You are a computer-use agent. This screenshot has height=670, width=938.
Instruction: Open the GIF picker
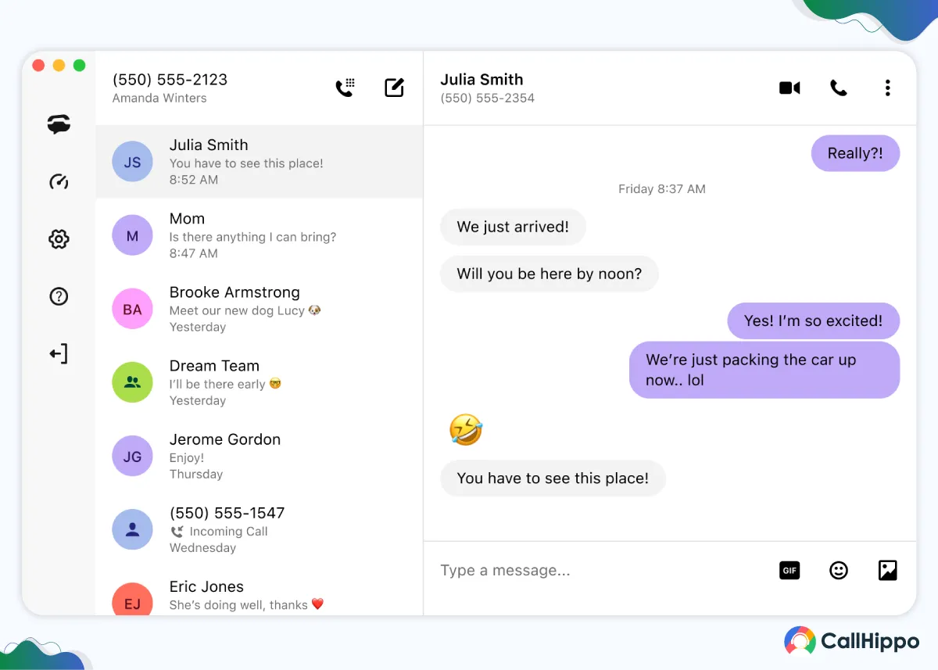point(789,571)
